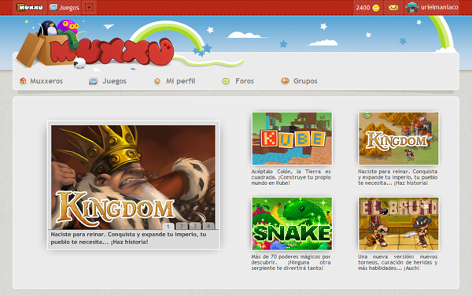Open the Grupos section

[x=305, y=81]
